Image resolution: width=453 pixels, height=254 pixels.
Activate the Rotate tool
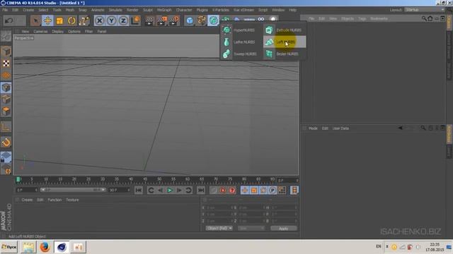pos(71,20)
